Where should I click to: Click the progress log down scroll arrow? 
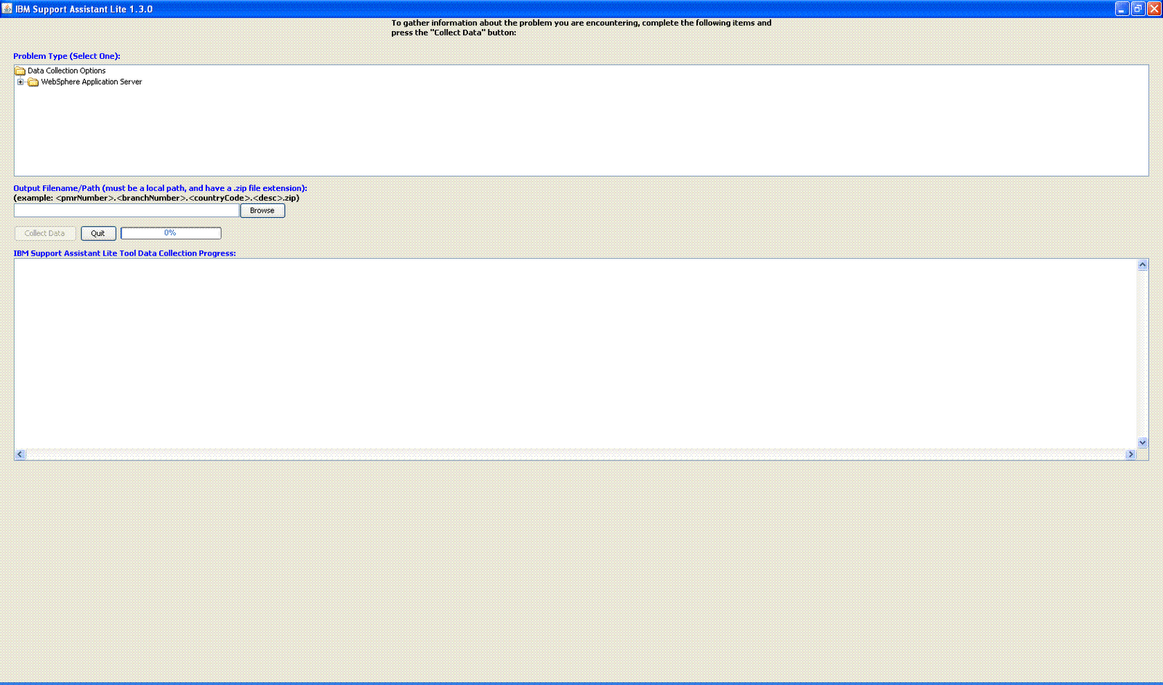[1143, 442]
